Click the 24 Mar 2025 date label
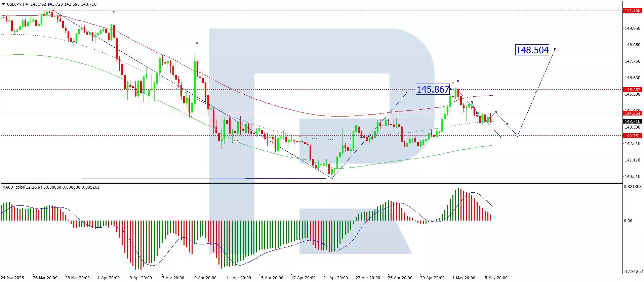This screenshot has width=644, height=282. click(x=13, y=278)
